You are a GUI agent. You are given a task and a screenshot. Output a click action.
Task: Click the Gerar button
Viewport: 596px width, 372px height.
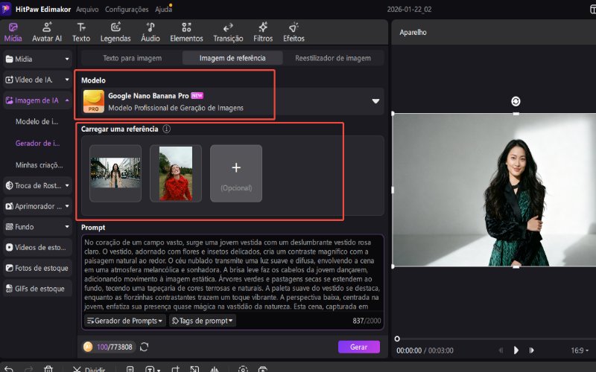coord(358,347)
